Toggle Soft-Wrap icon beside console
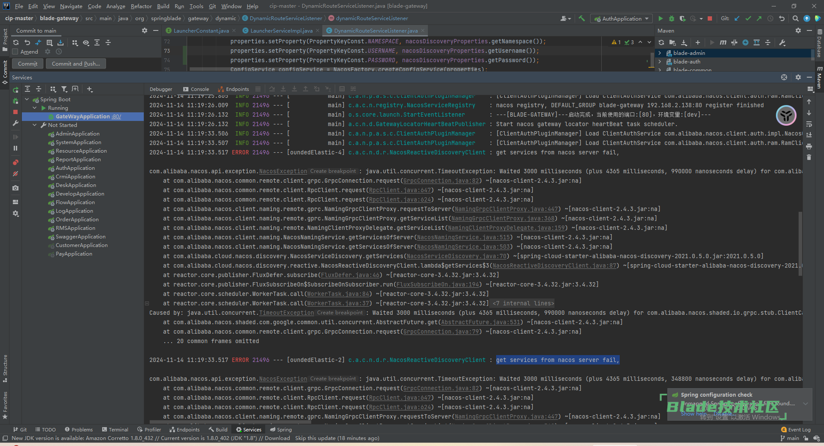 (x=809, y=124)
